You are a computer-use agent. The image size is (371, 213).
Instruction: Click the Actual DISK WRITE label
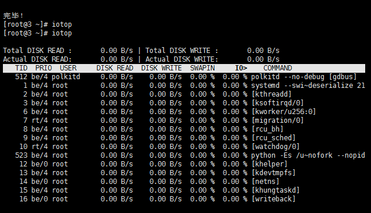tap(181, 59)
